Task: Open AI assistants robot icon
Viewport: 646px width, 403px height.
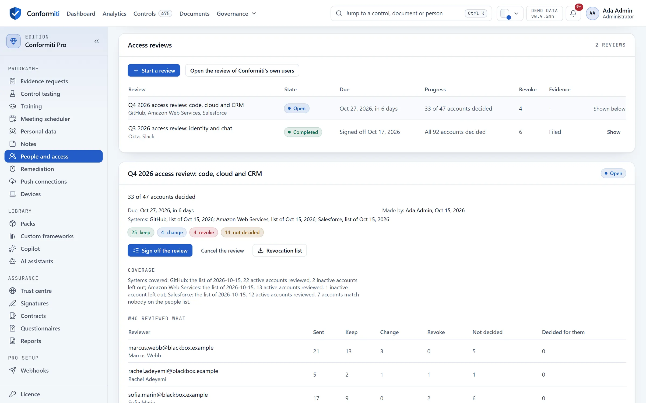Action: (12, 261)
